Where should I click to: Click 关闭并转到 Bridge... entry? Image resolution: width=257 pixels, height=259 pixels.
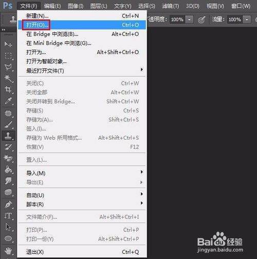pyautogui.click(x=82, y=102)
